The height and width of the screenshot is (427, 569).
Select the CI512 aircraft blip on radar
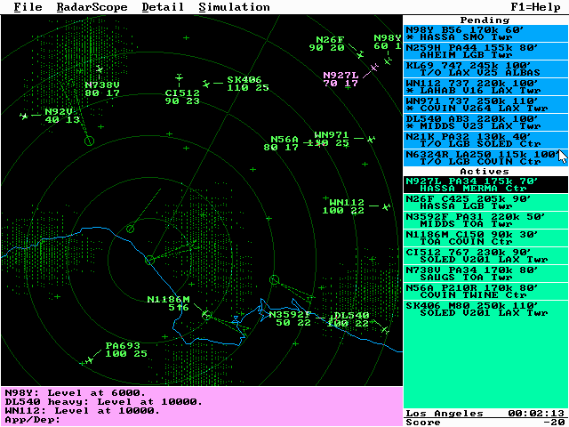(x=179, y=78)
